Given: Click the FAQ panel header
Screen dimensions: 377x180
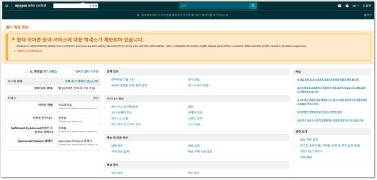Looking at the screenshot, I should tap(298, 72).
